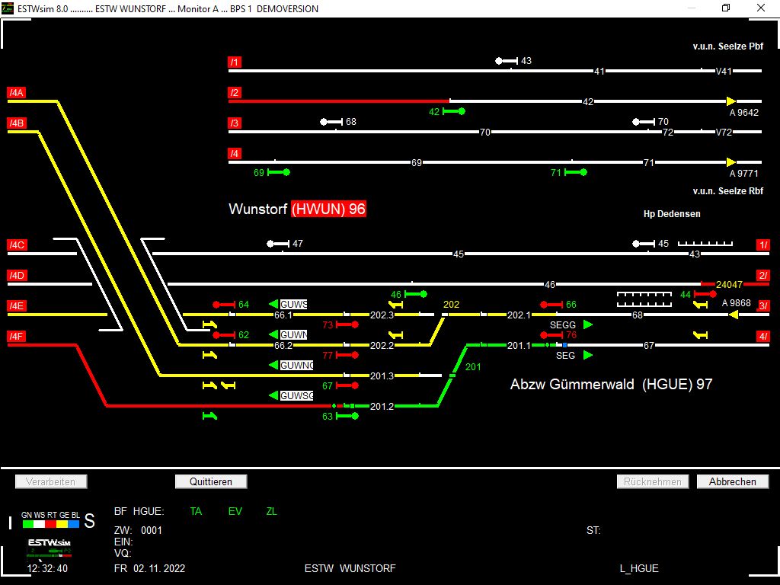
Task: Toggle the TA indicator for BF HGUE
Action: coord(196,511)
